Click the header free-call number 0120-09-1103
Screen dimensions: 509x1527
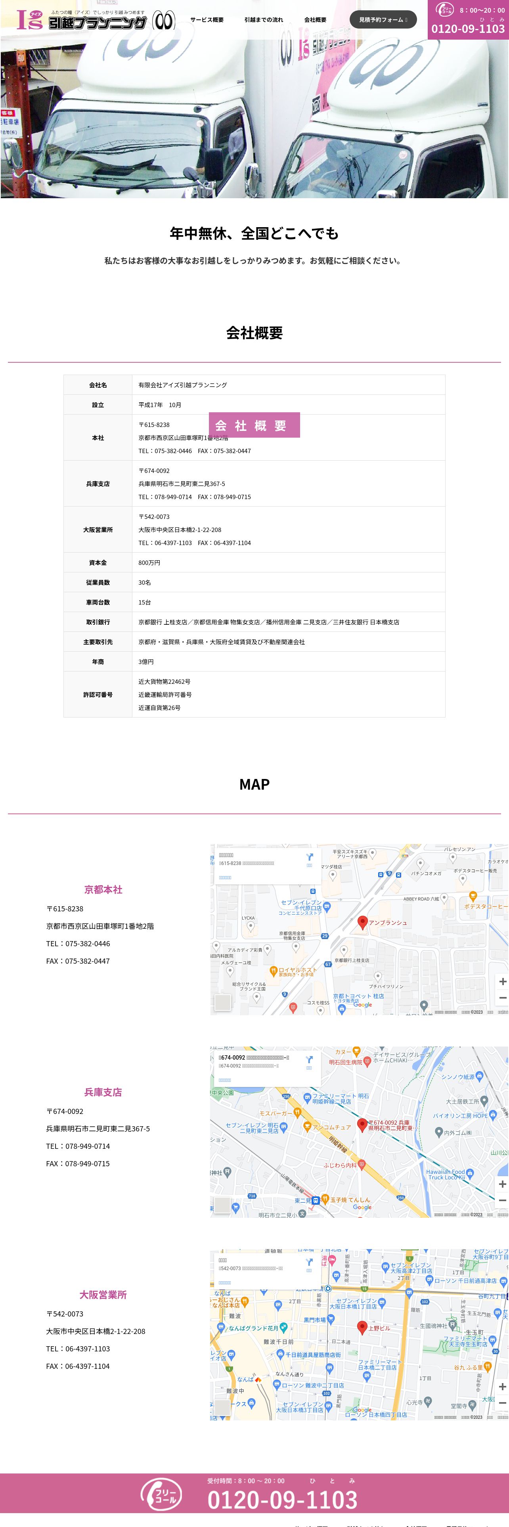(468, 29)
